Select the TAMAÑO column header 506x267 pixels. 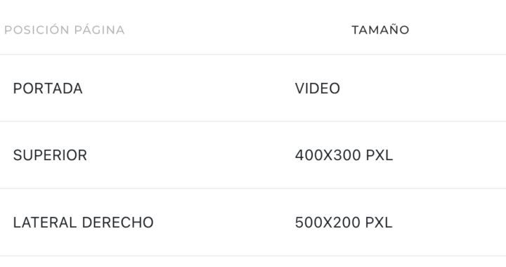point(380,30)
